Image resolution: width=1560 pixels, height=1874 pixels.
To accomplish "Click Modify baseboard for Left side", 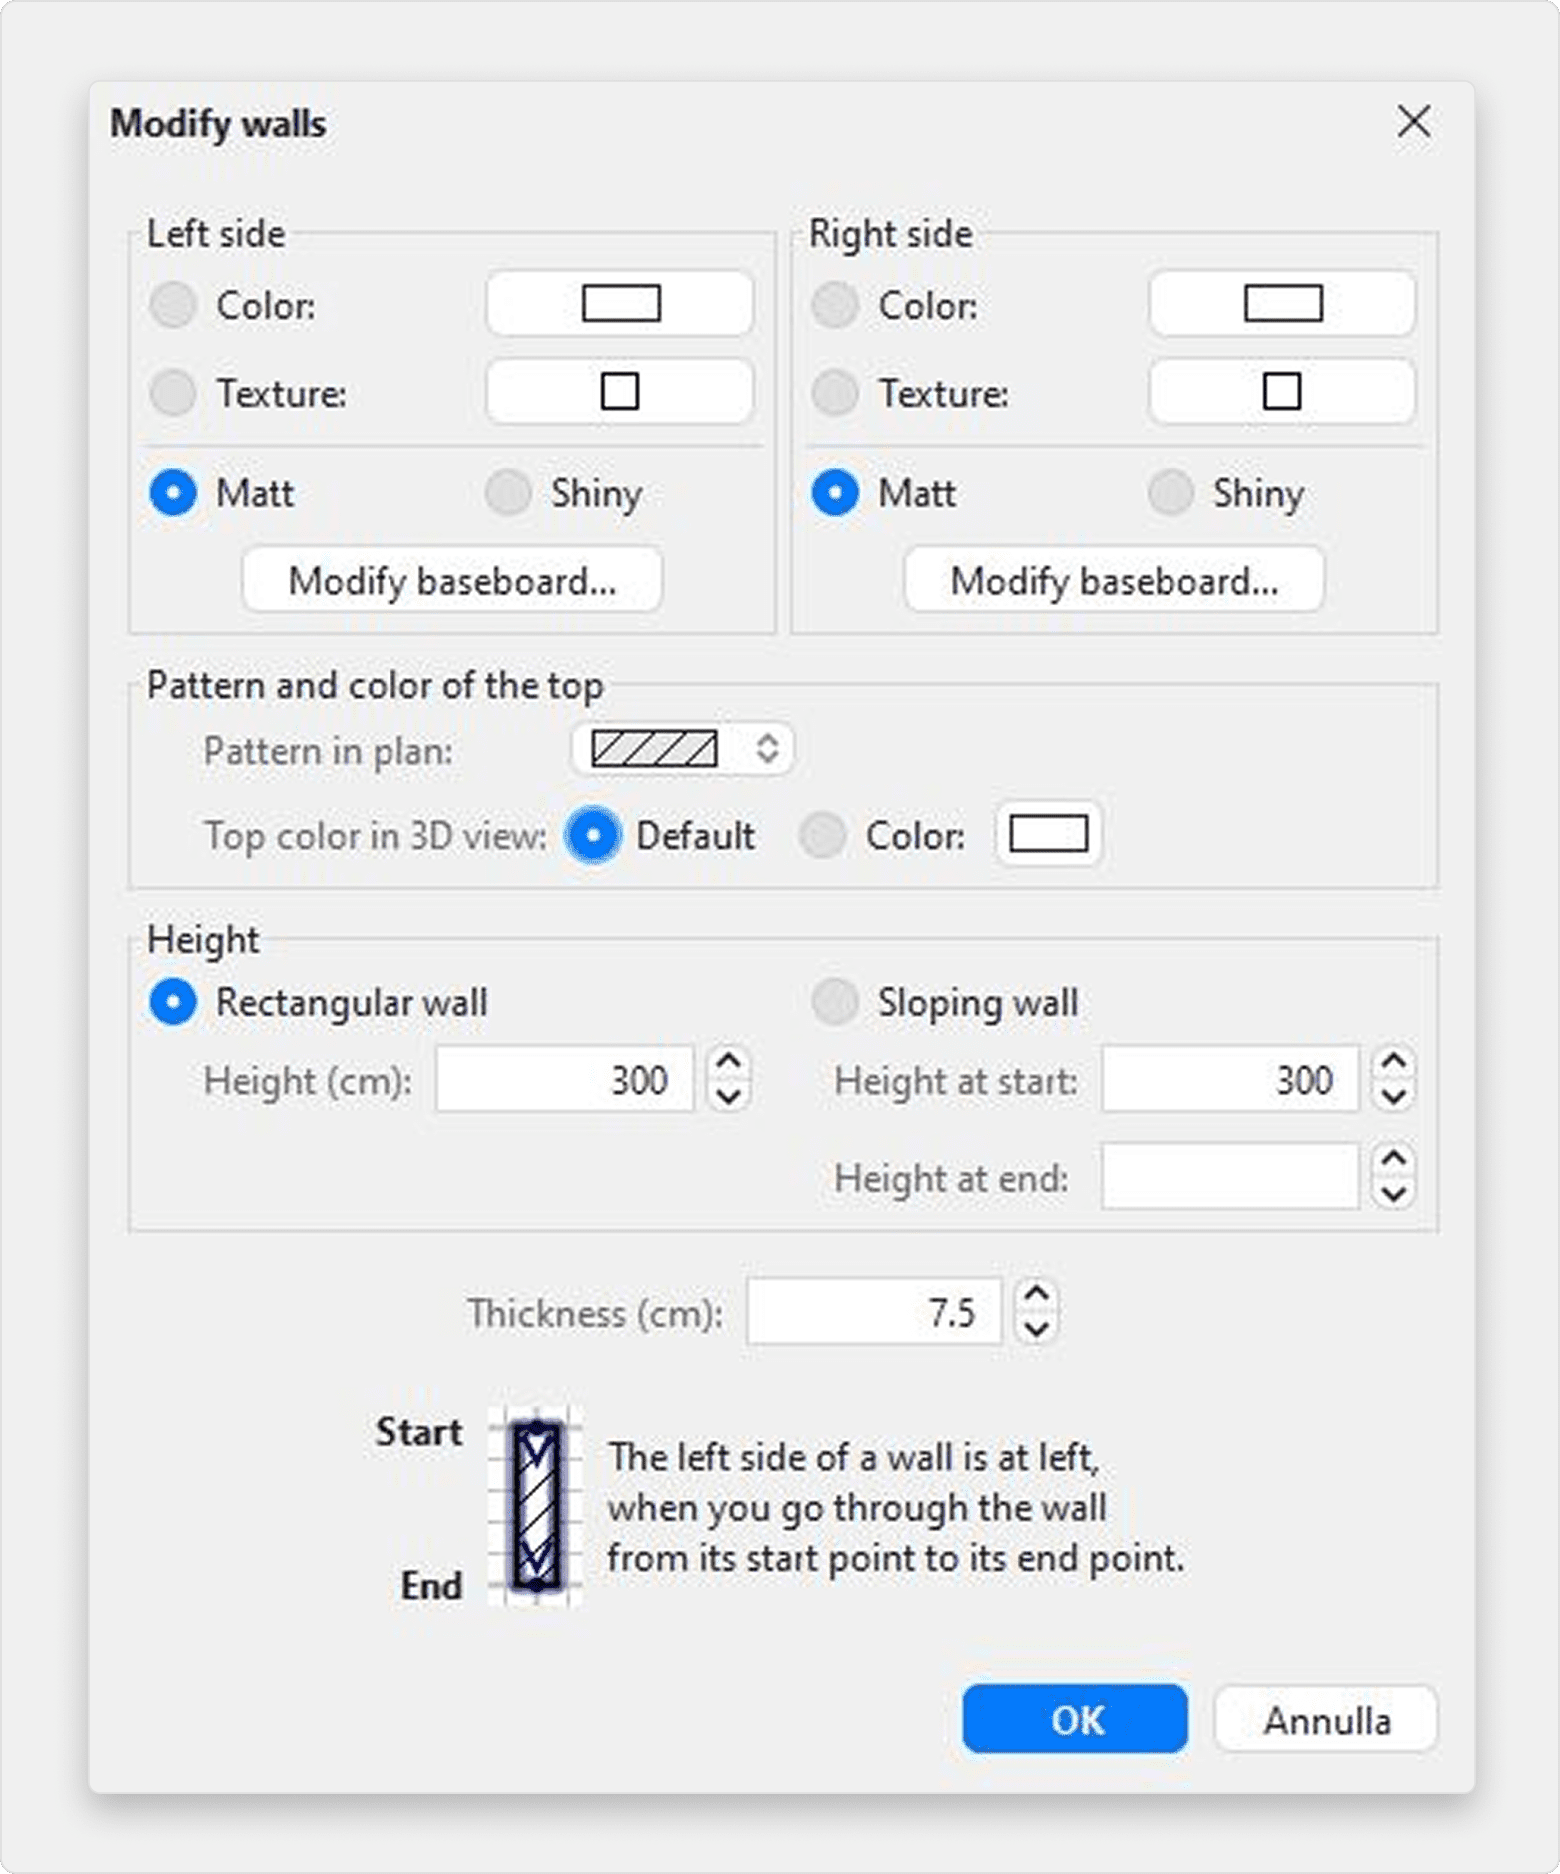I will pyautogui.click(x=451, y=581).
